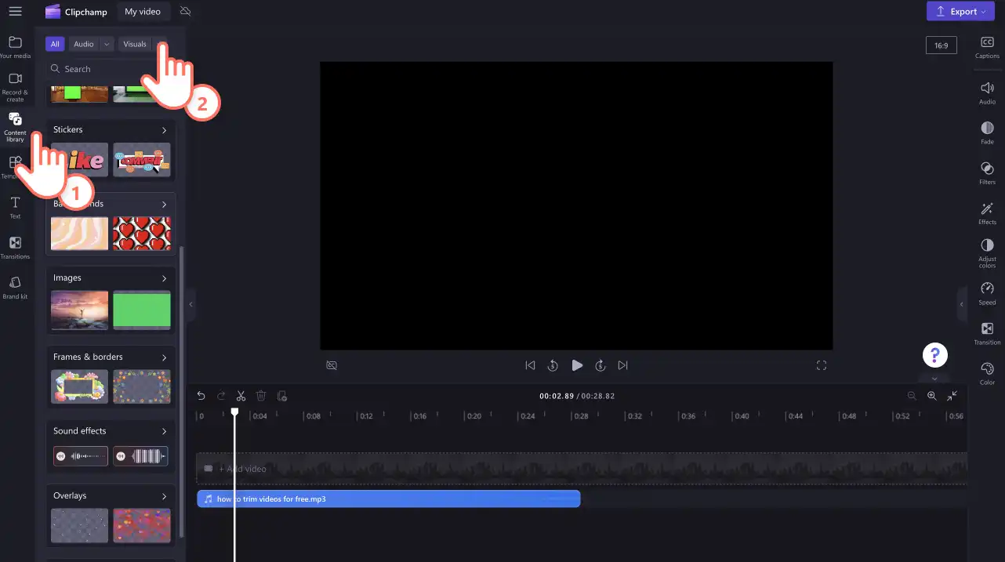Viewport: 1005px width, 562px height.
Task: Expand the Sound effects category
Action: point(164,431)
